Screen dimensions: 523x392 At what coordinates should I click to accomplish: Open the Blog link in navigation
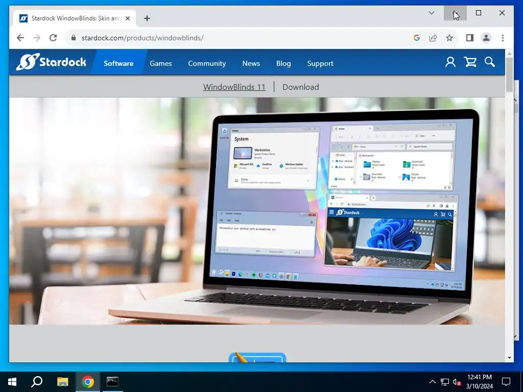pos(283,63)
